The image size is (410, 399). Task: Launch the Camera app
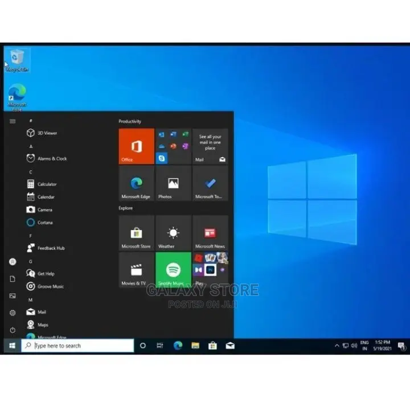tap(39, 210)
